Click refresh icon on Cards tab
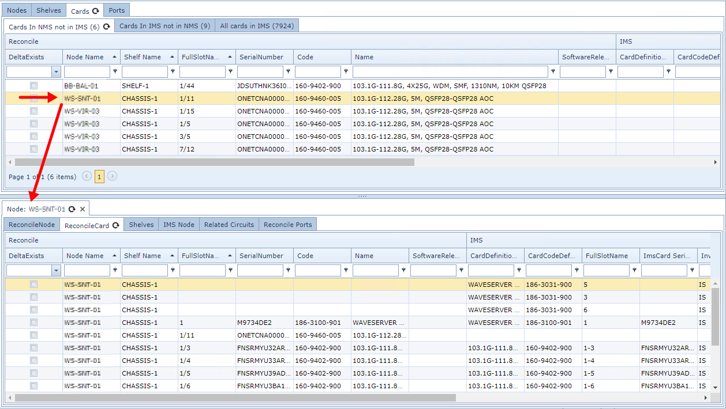This screenshot has height=409, width=726. [96, 11]
